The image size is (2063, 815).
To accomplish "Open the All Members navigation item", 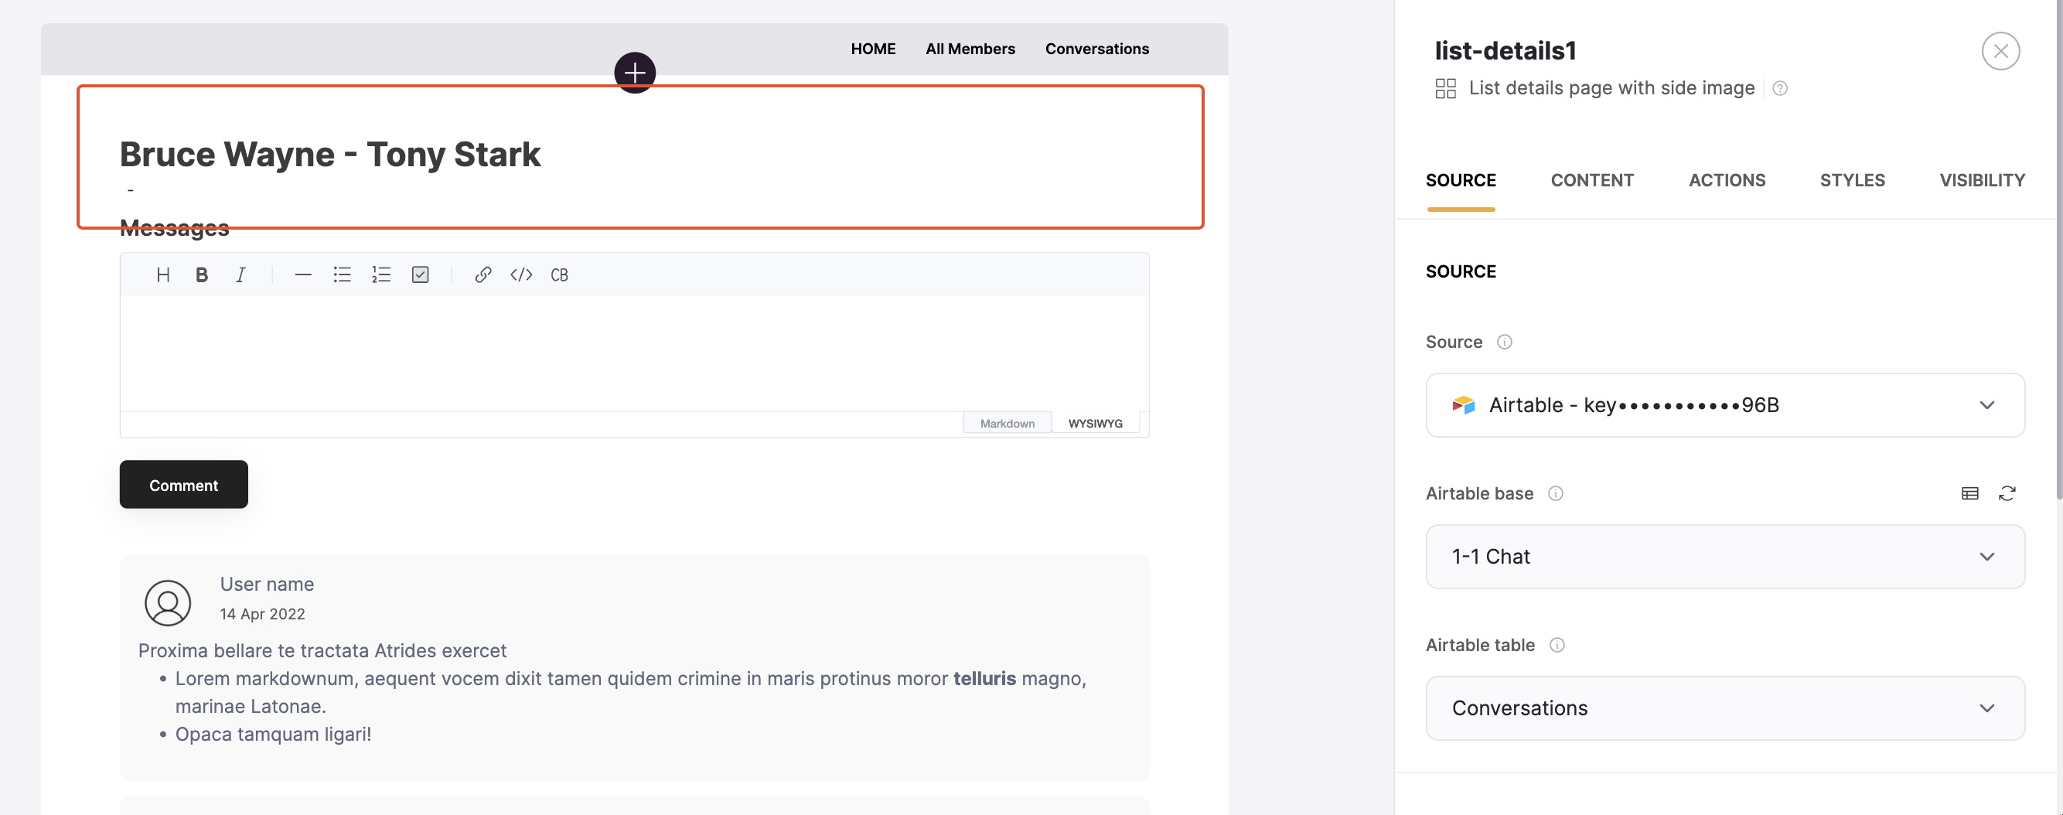I will (970, 49).
